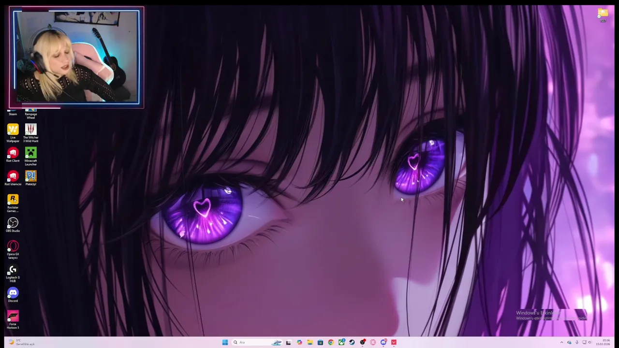Click the Riot İstemcisi desktop shortcut

coord(13,178)
